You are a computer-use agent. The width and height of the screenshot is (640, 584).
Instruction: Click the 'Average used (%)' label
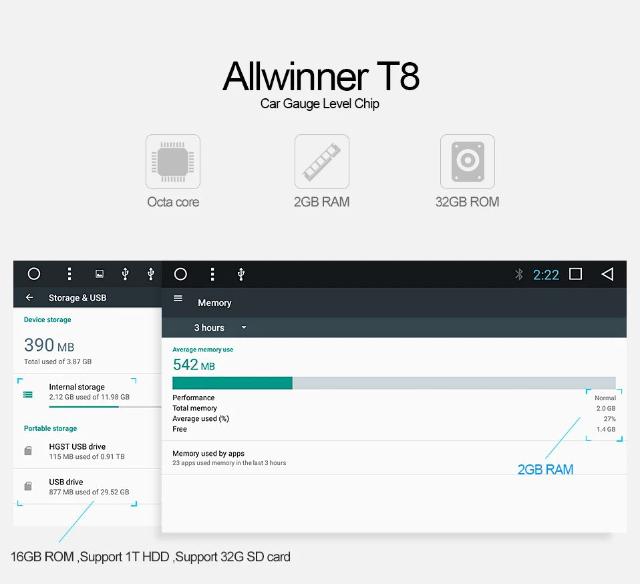coord(201,419)
